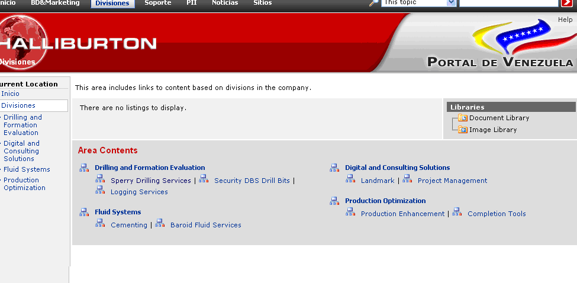Open the Landmark link
Image resolution: width=577 pixels, height=283 pixels.
click(x=378, y=181)
